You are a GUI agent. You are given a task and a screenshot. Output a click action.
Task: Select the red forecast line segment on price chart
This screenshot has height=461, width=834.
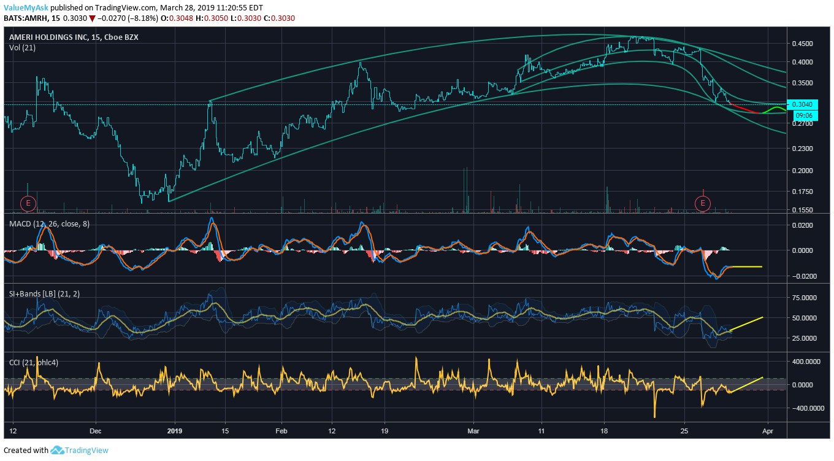coord(745,109)
